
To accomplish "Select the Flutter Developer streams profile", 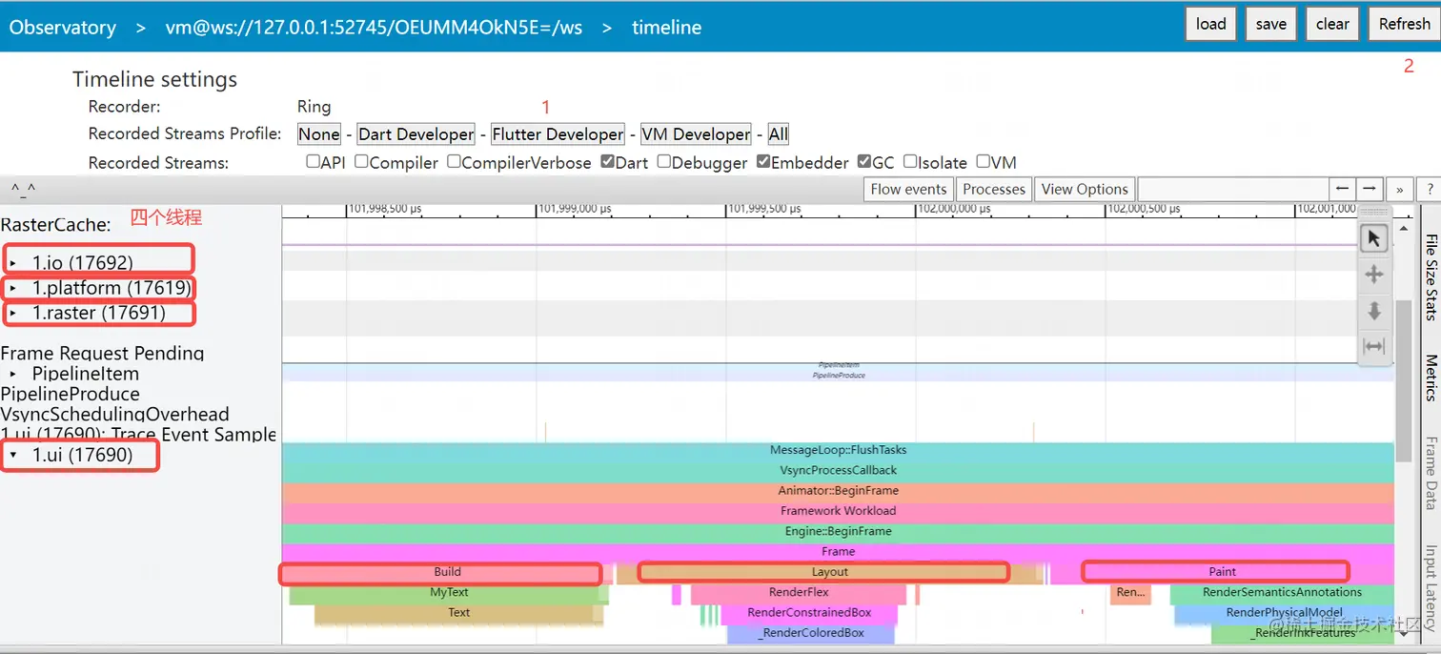I will point(558,134).
